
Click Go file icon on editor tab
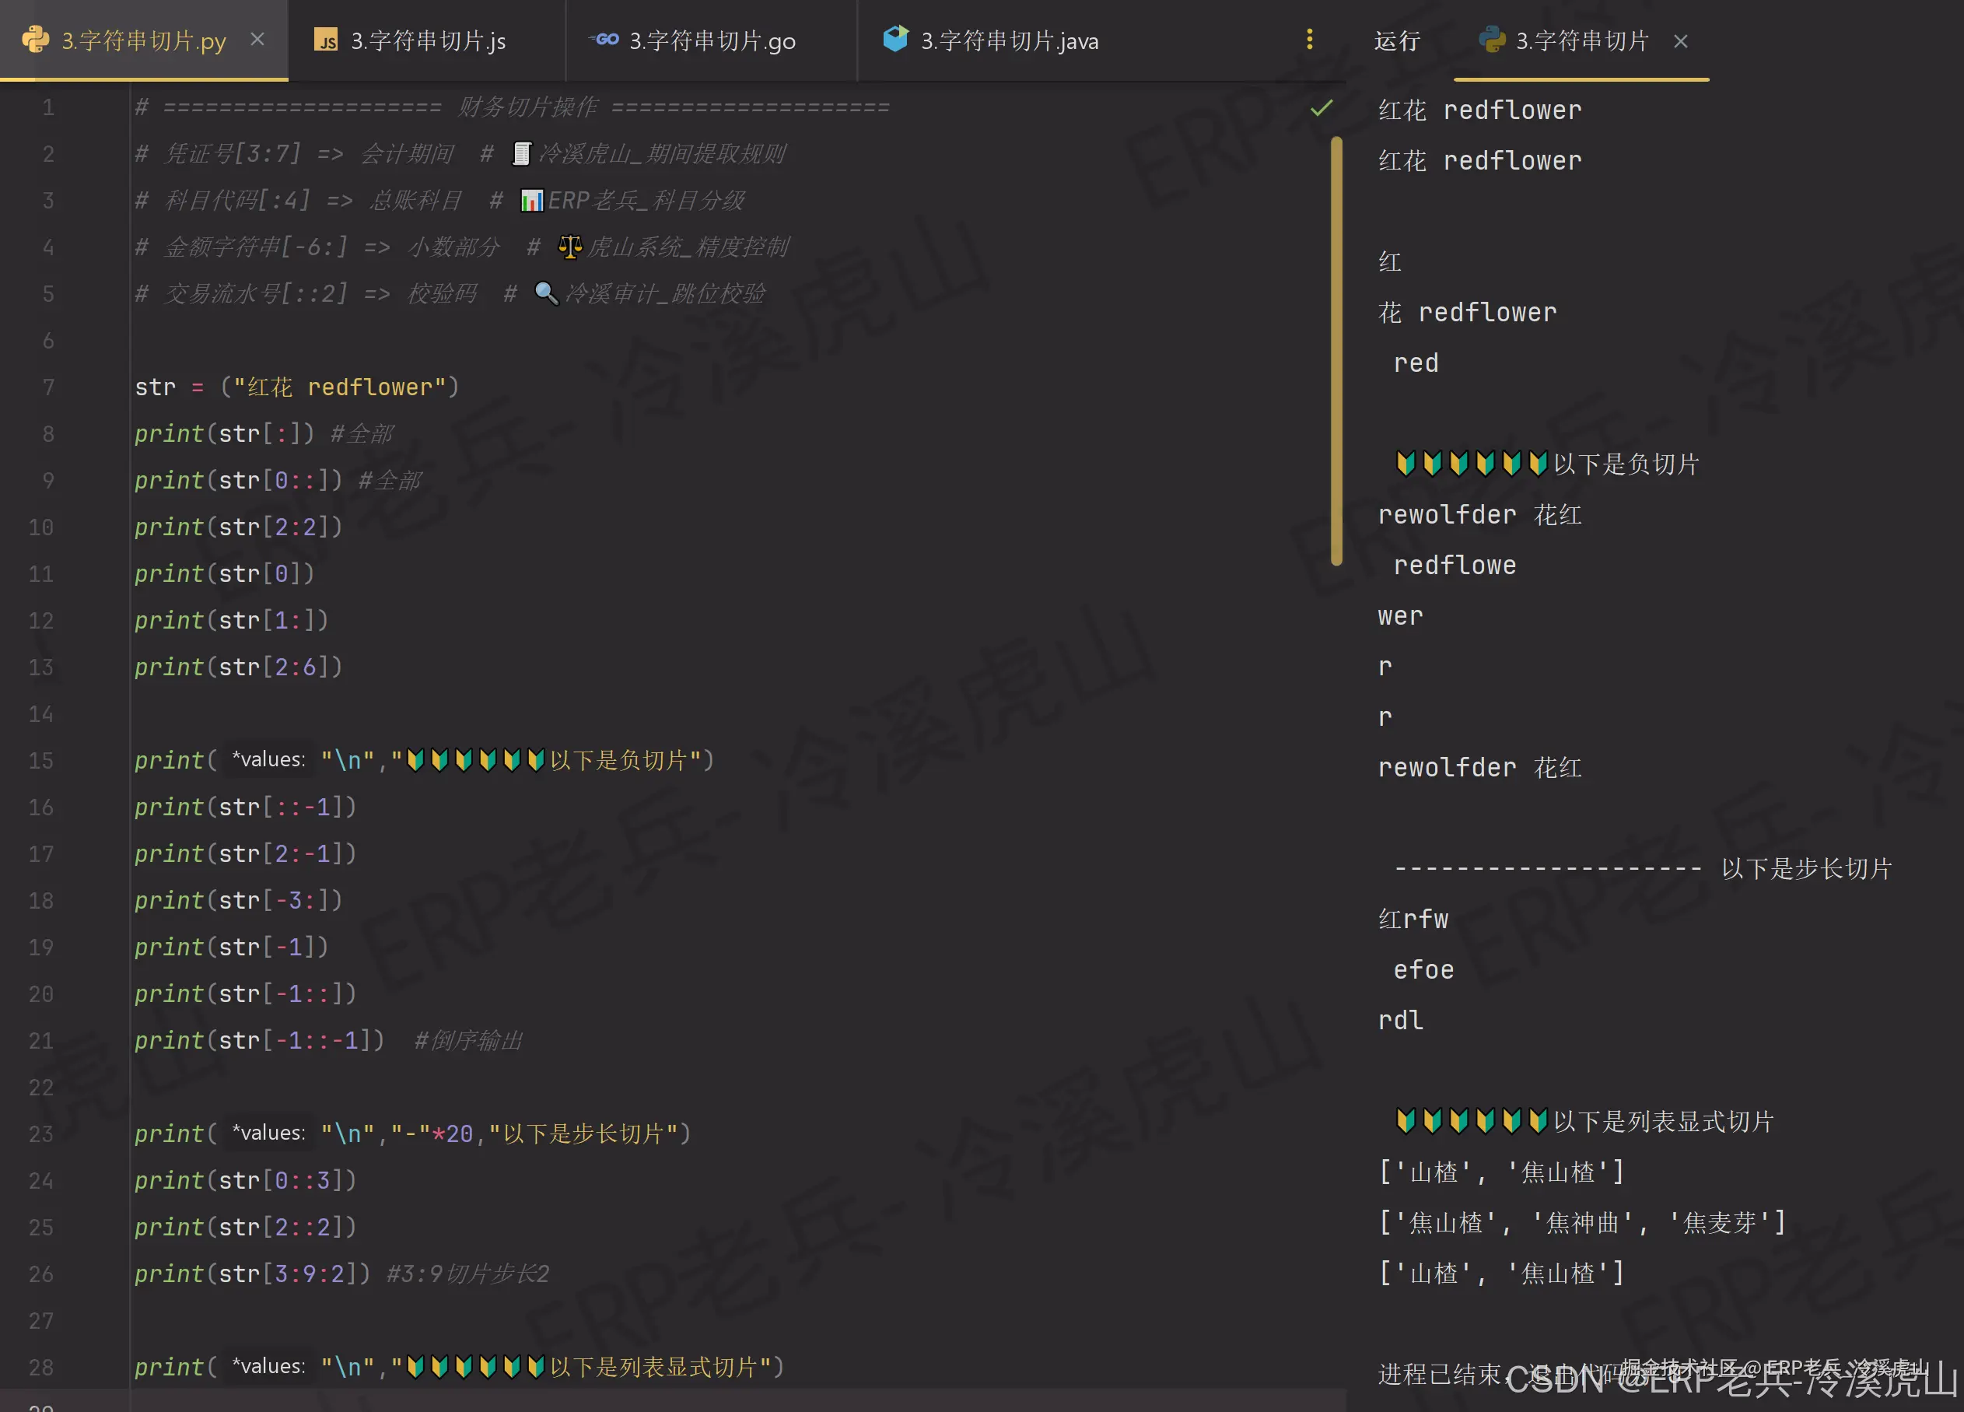[605, 39]
